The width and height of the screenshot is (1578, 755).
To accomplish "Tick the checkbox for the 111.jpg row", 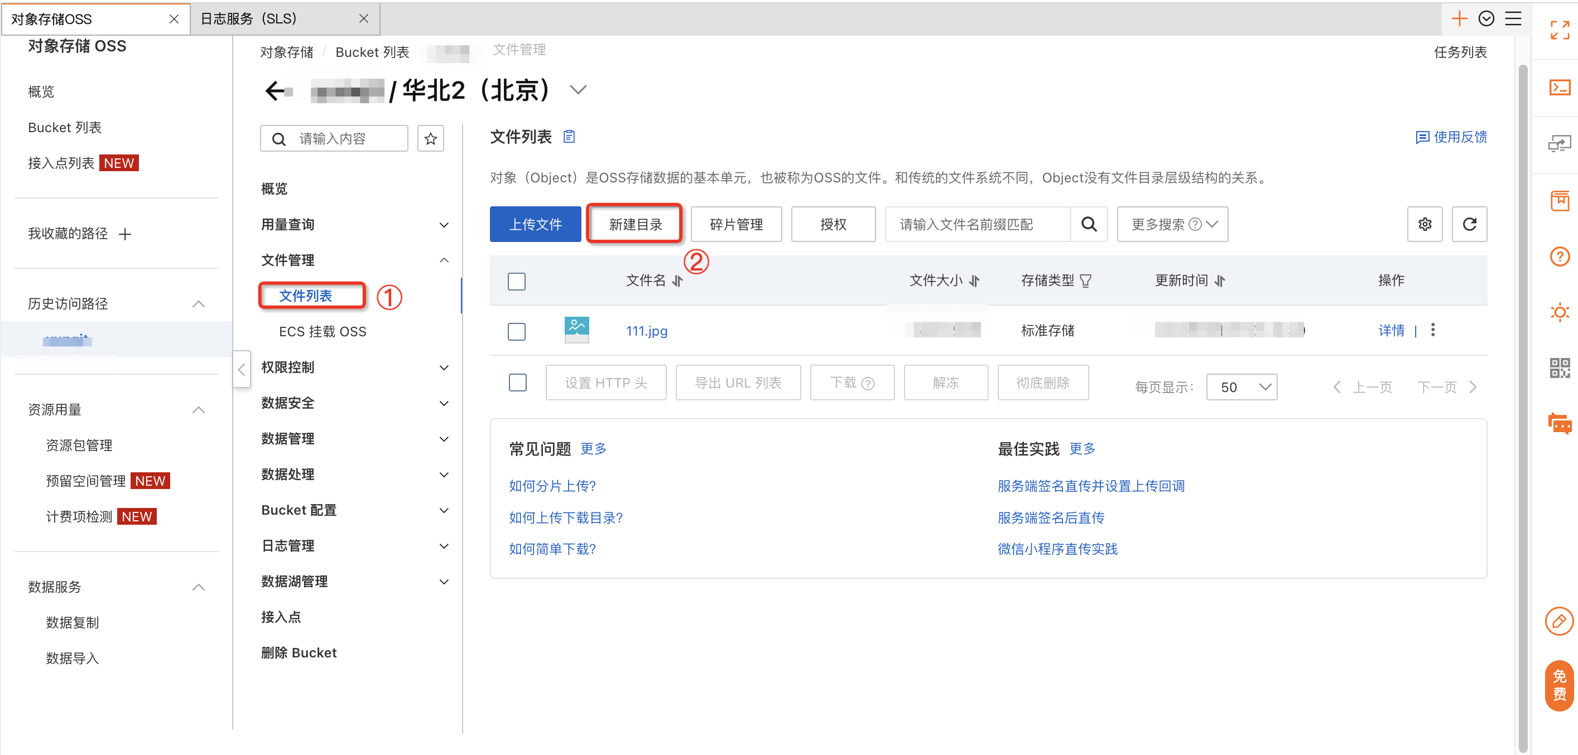I will click(516, 331).
